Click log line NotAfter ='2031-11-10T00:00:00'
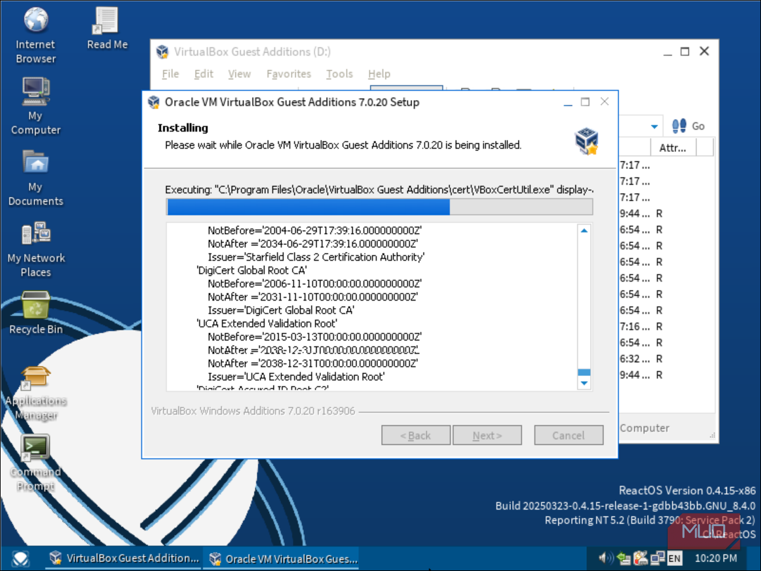The width and height of the screenshot is (761, 571). click(x=313, y=297)
